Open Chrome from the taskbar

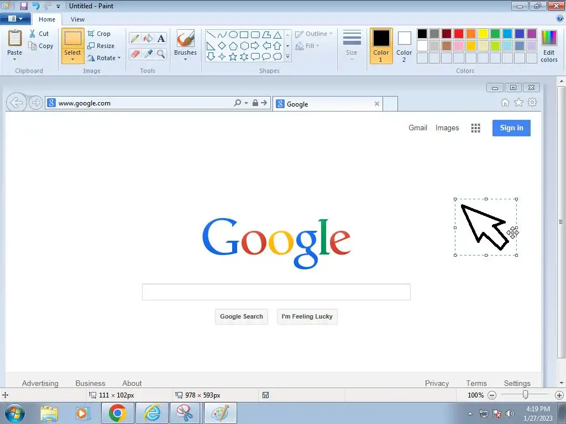coord(117,413)
